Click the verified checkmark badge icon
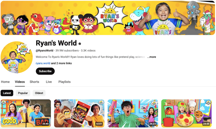The height and width of the screenshot is (129, 216). tap(80, 44)
